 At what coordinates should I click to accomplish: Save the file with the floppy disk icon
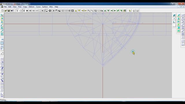pos(9,11)
